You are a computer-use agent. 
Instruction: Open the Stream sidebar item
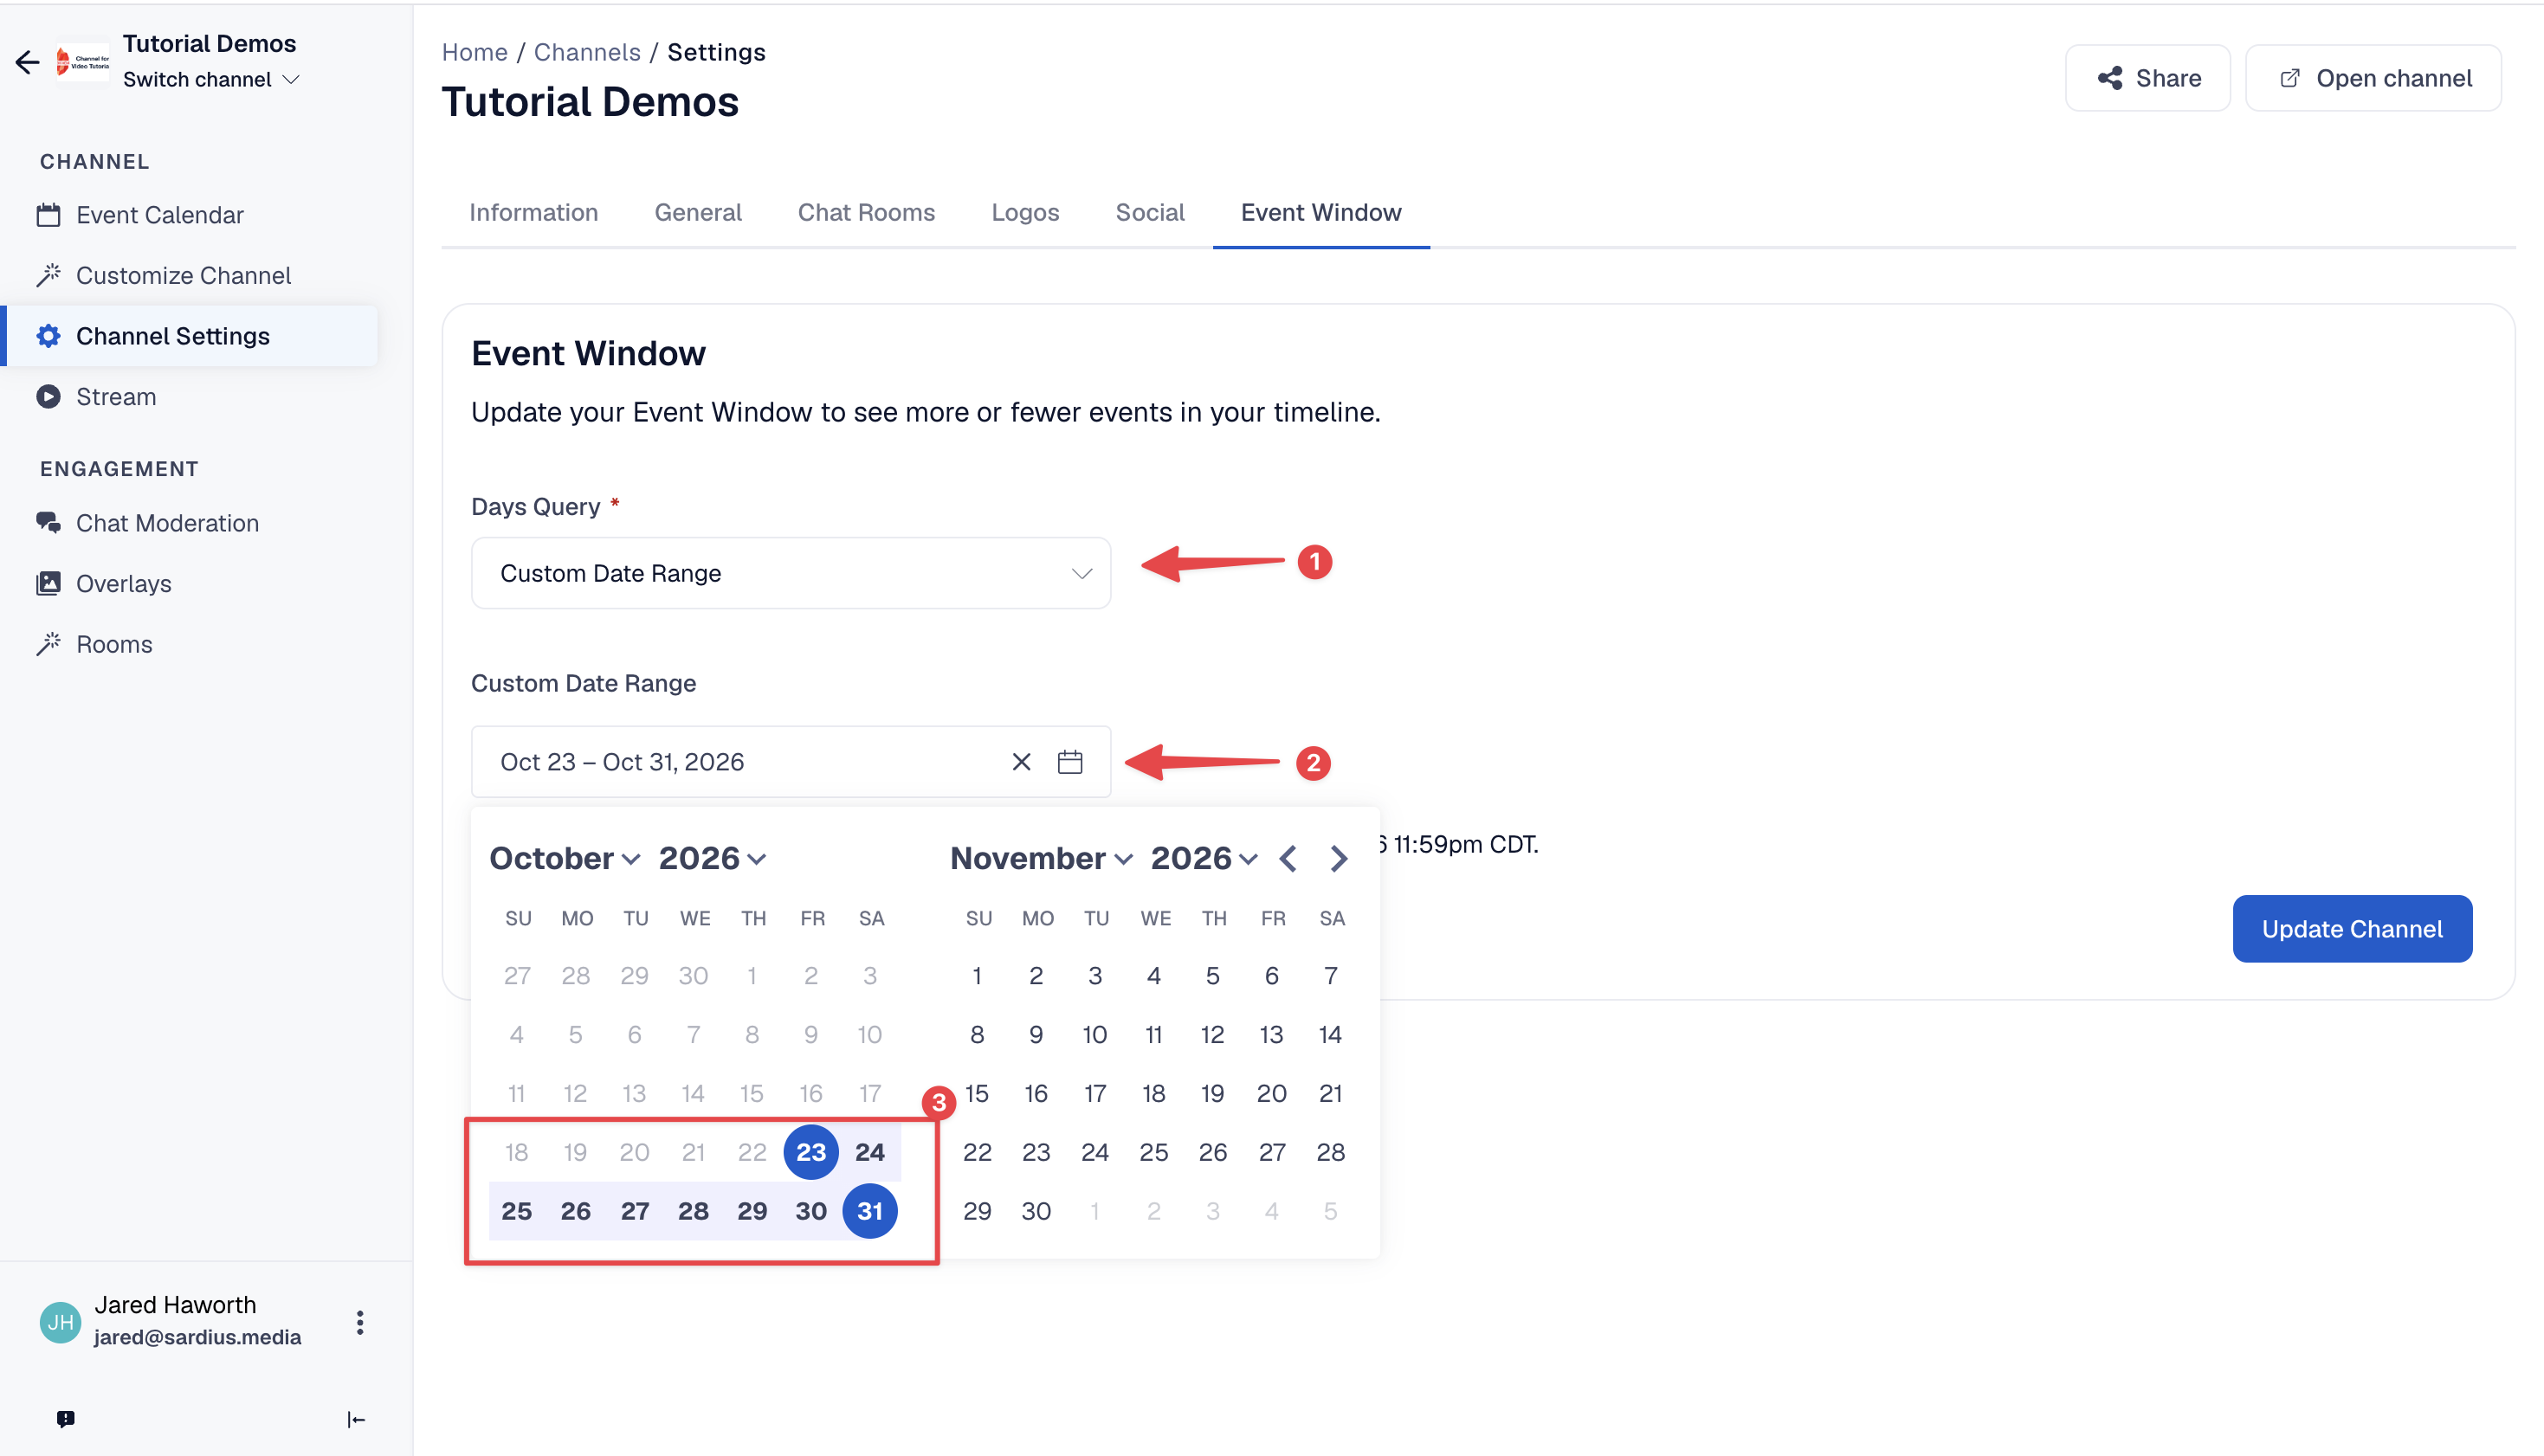pos(96,397)
